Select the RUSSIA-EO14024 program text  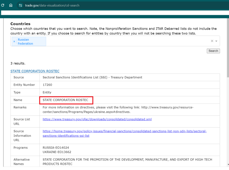[x=56, y=147]
